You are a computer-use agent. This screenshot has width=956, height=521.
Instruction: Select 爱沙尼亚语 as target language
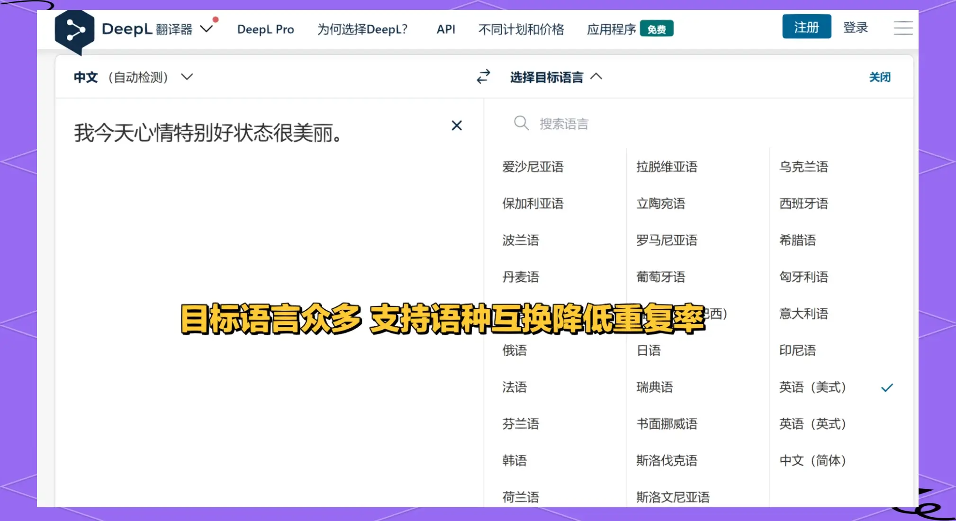pos(533,167)
